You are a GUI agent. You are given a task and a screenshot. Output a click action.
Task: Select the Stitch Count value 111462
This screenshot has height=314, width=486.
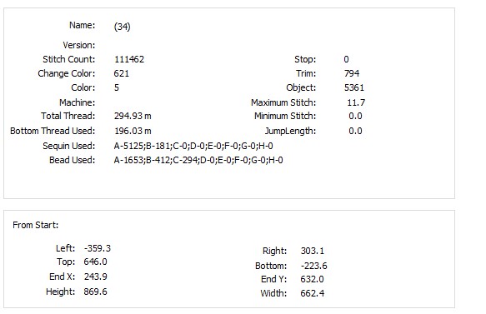tap(129, 59)
